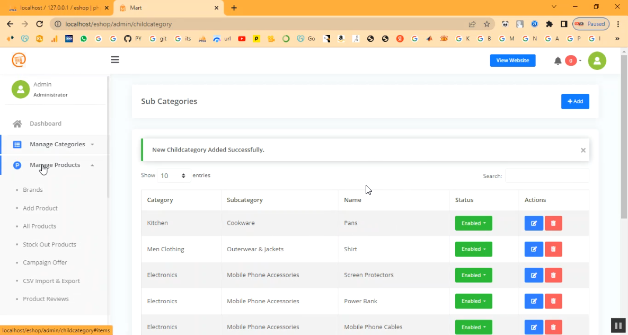Click the View Website button
Viewport: 628px width, 335px height.
(x=512, y=60)
